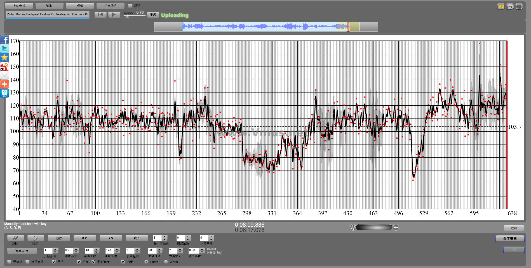Increase the 速度上限 value with up arrow
Viewport: 531px width, 268px height.
[x=117, y=249]
